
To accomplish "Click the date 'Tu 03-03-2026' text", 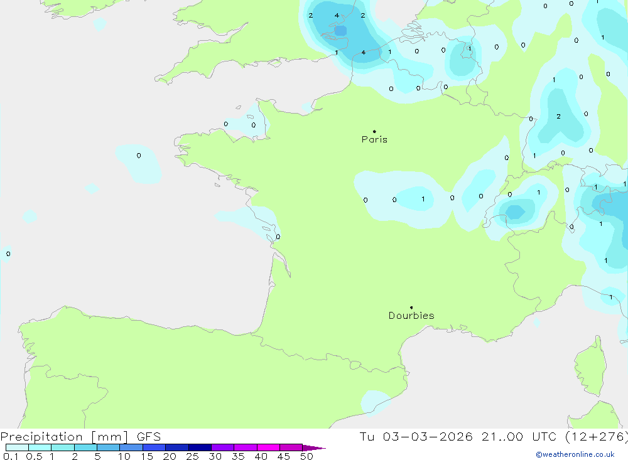I will point(416,436).
